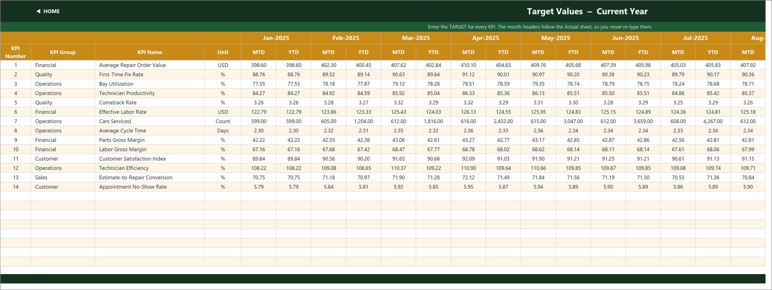Select Apr MTD value 72.12

(468, 177)
